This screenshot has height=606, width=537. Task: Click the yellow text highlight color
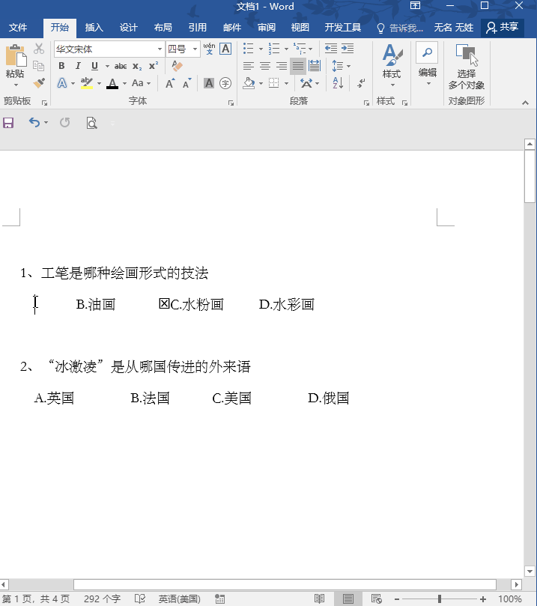click(87, 83)
